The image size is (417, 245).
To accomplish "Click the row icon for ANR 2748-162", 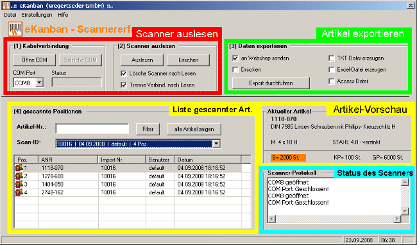I will click(19, 192).
